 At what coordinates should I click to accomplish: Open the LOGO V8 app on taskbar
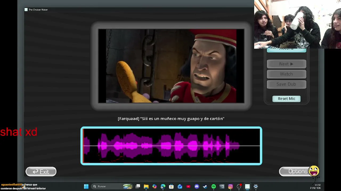[x=222, y=186]
